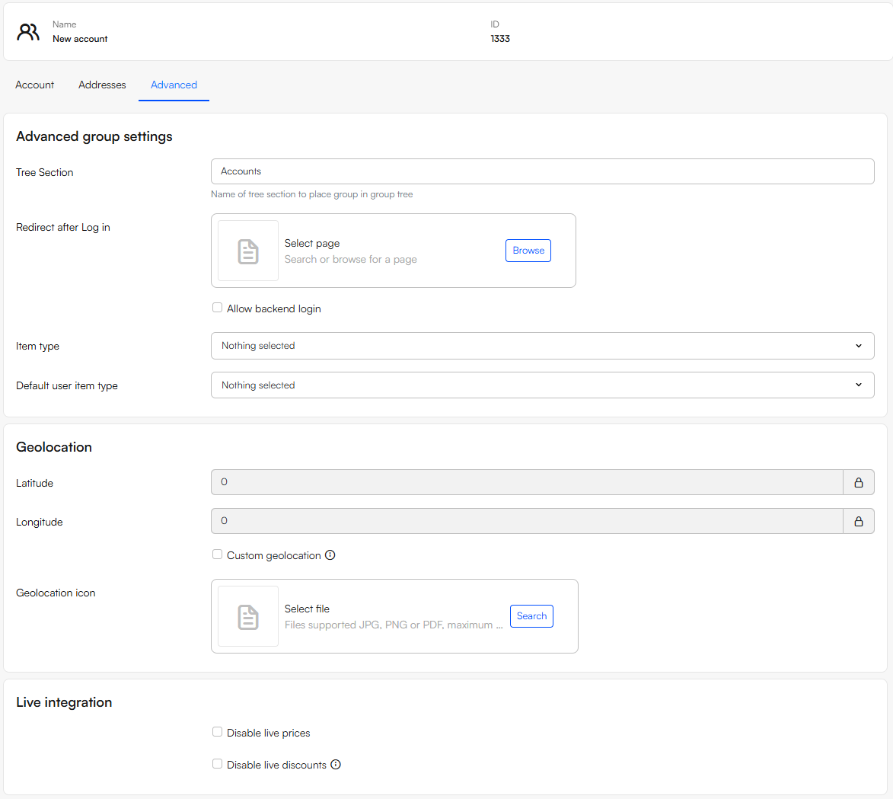Tick the Custom geolocation checkbox
This screenshot has height=799, width=893.
pyautogui.click(x=218, y=555)
